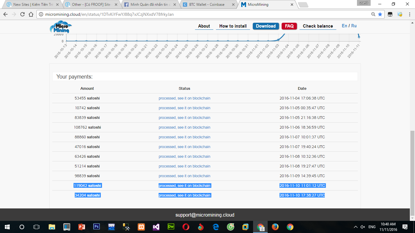The height and width of the screenshot is (233, 415).
Task: Click the zoom magnifier icon in address bar
Action: [x=373, y=14]
